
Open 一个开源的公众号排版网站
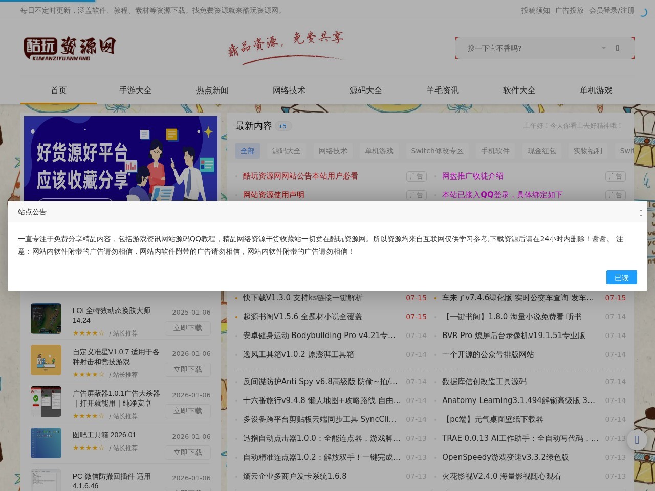click(x=488, y=354)
